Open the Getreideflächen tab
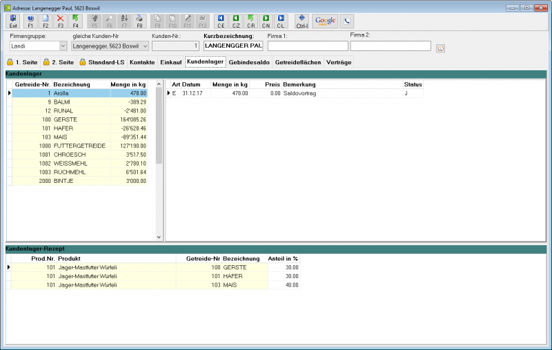 (x=298, y=62)
